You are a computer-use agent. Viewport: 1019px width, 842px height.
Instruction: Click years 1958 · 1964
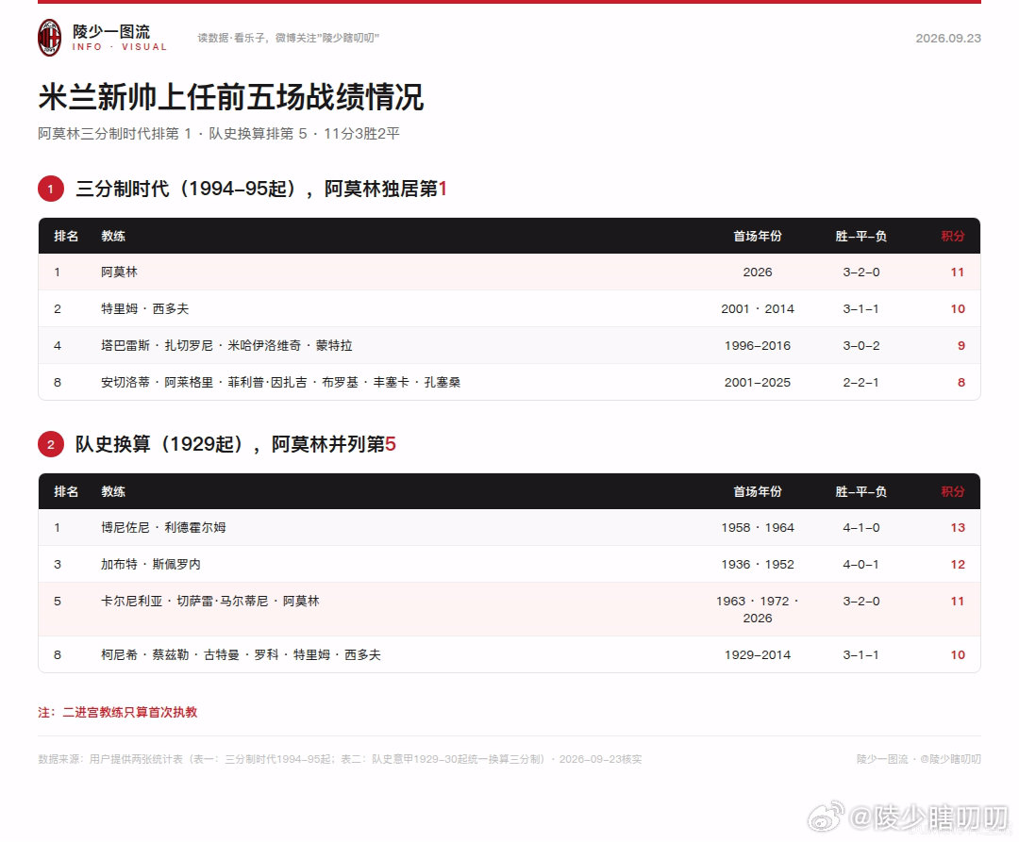[x=758, y=527]
